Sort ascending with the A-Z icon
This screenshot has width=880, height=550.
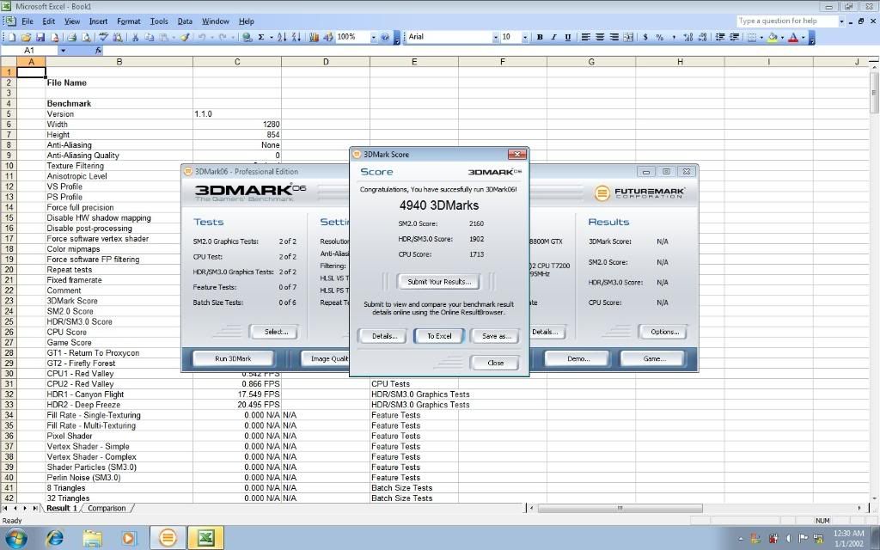pos(282,37)
